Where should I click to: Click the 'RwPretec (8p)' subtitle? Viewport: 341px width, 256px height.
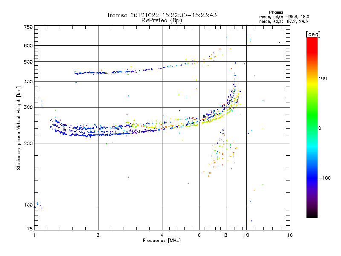pos(162,20)
